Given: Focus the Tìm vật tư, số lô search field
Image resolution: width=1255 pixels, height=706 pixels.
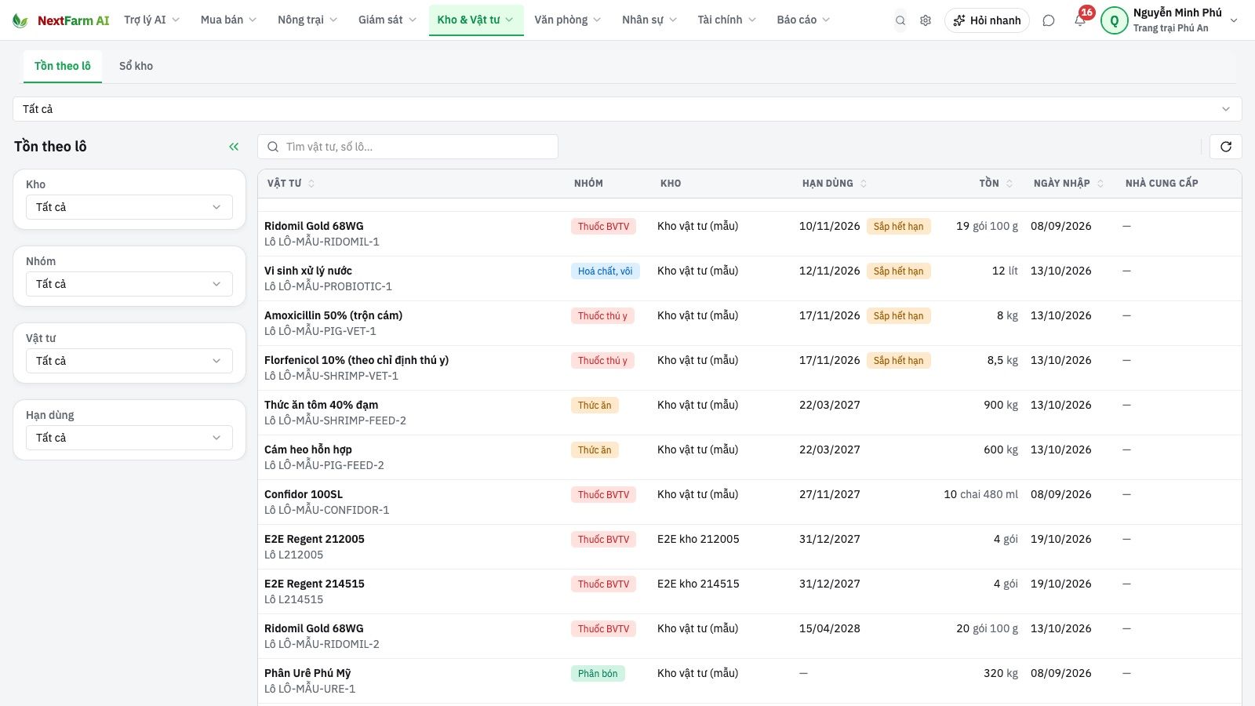Looking at the screenshot, I should point(408,147).
